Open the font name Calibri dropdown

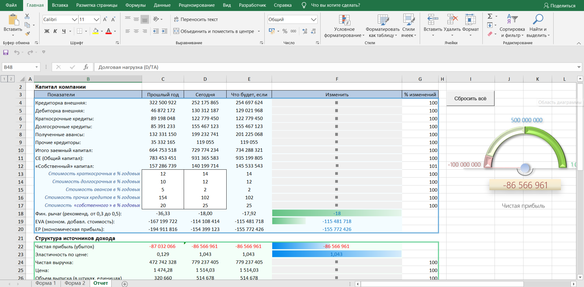click(74, 19)
